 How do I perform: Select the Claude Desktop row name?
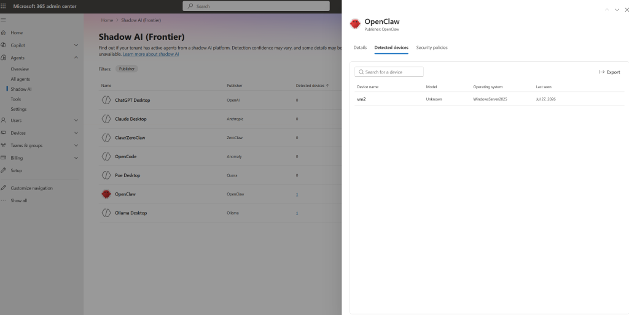[x=131, y=119]
